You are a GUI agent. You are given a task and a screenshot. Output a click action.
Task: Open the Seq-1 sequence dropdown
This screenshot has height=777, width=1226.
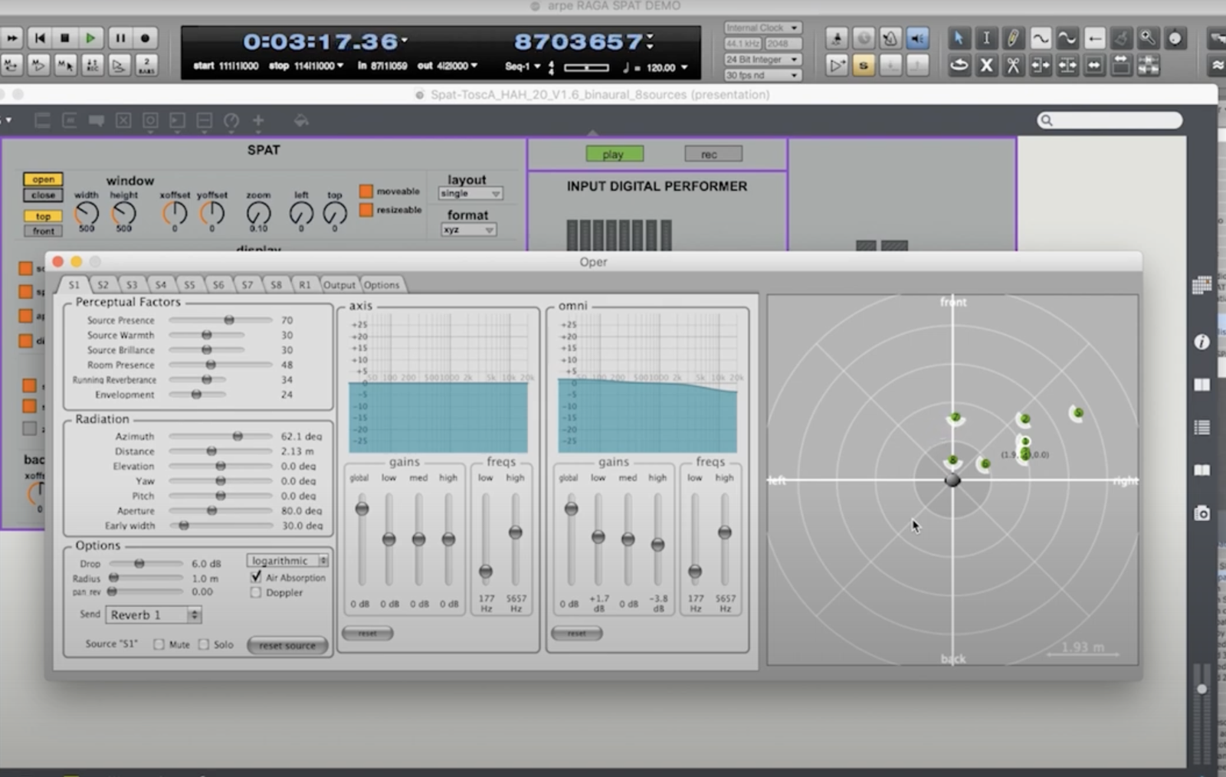click(x=523, y=67)
